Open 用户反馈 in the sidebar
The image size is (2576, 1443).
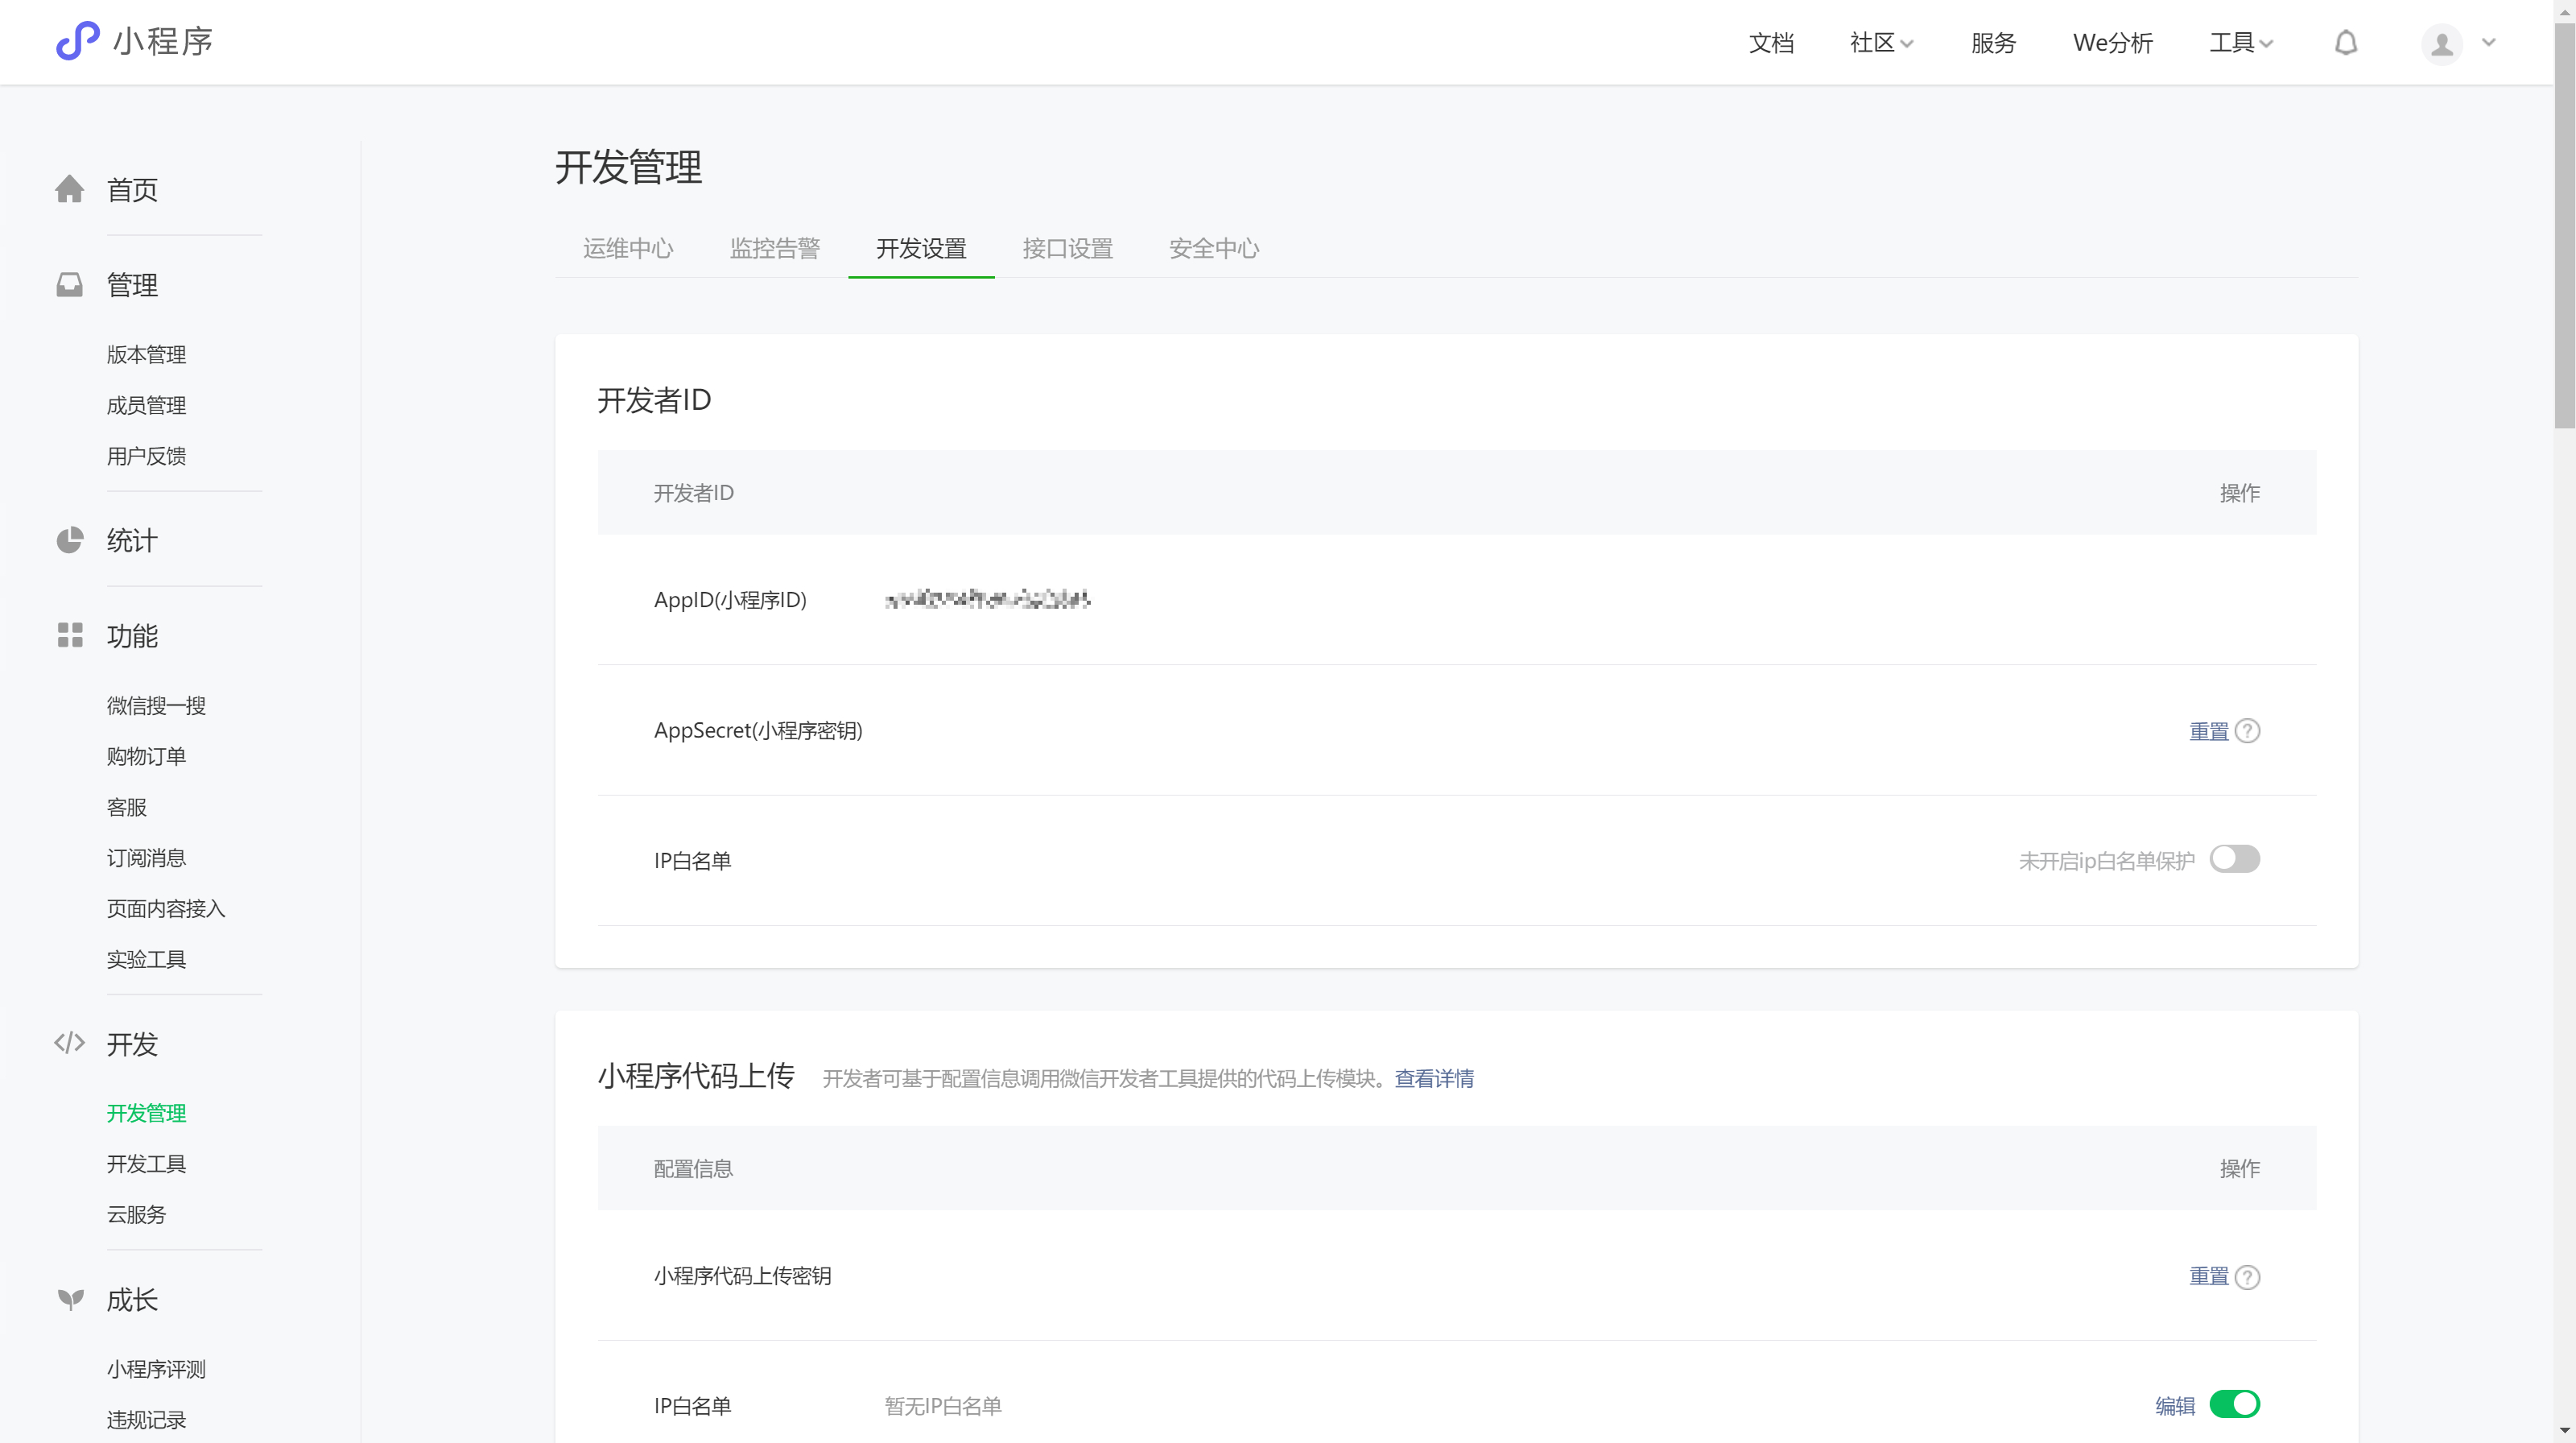click(x=146, y=456)
